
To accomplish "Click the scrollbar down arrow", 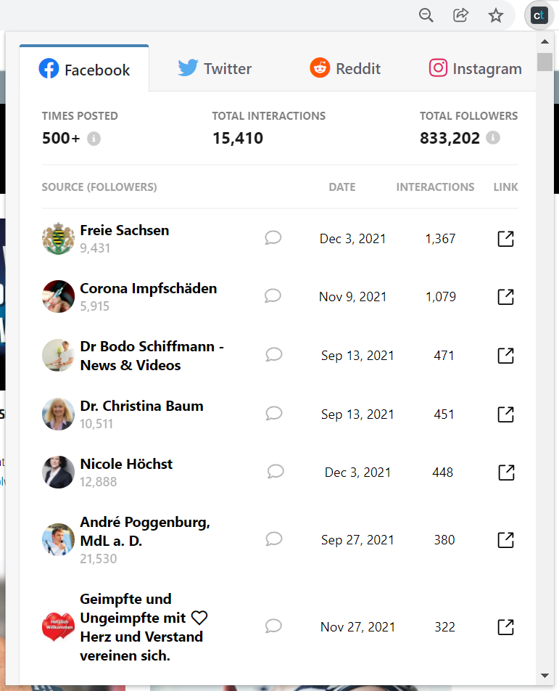I will point(545,676).
